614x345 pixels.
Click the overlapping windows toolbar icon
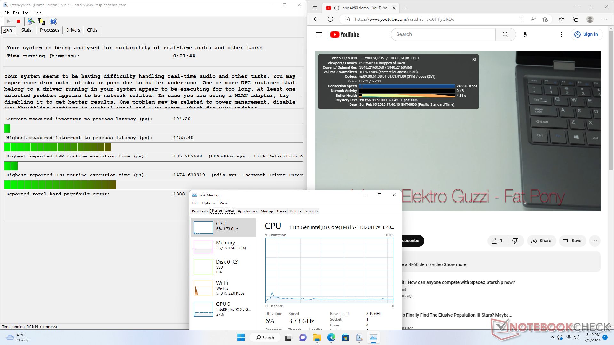pos(41,21)
